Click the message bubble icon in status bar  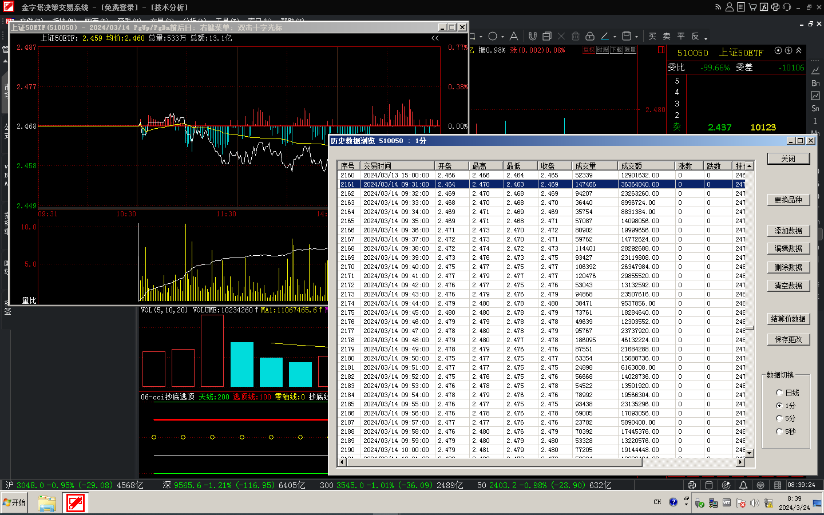click(x=760, y=485)
